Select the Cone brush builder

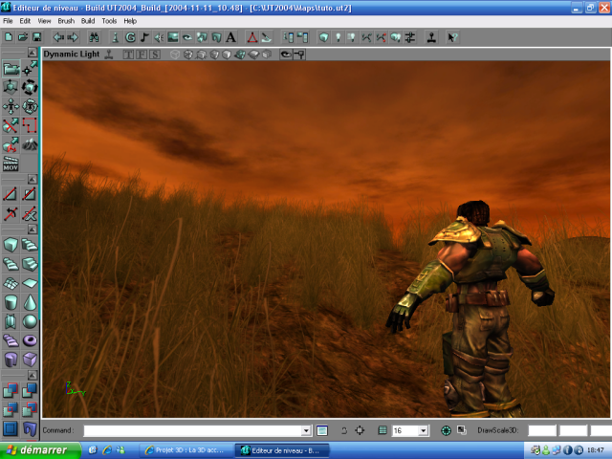30,302
